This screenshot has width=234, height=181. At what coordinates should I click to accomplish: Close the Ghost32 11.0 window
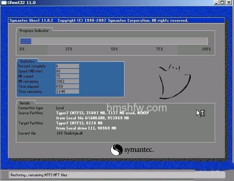[x=229, y=3]
